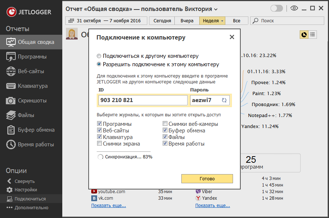Click the Синхронизация progress spinner

coord(100,157)
